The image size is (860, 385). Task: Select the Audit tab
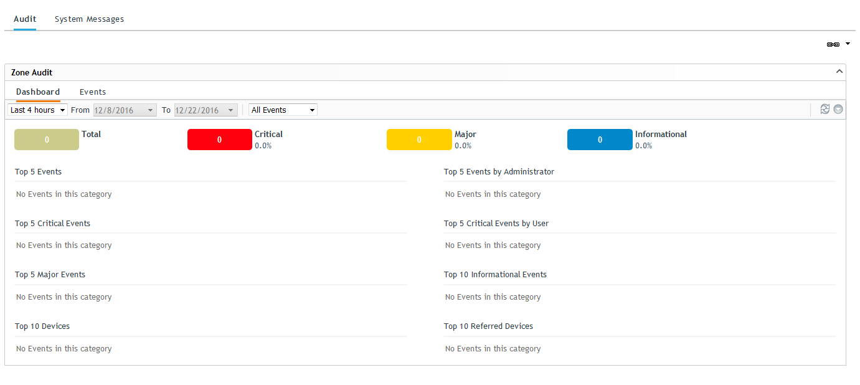[x=25, y=19]
